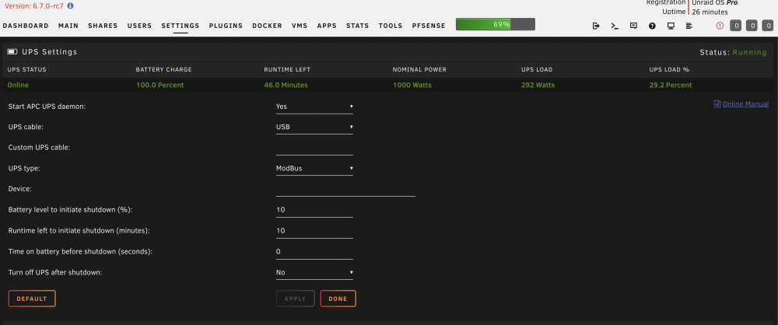Click the 46.0 Minutes runtime value
Image resolution: width=778 pixels, height=325 pixels.
[286, 85]
